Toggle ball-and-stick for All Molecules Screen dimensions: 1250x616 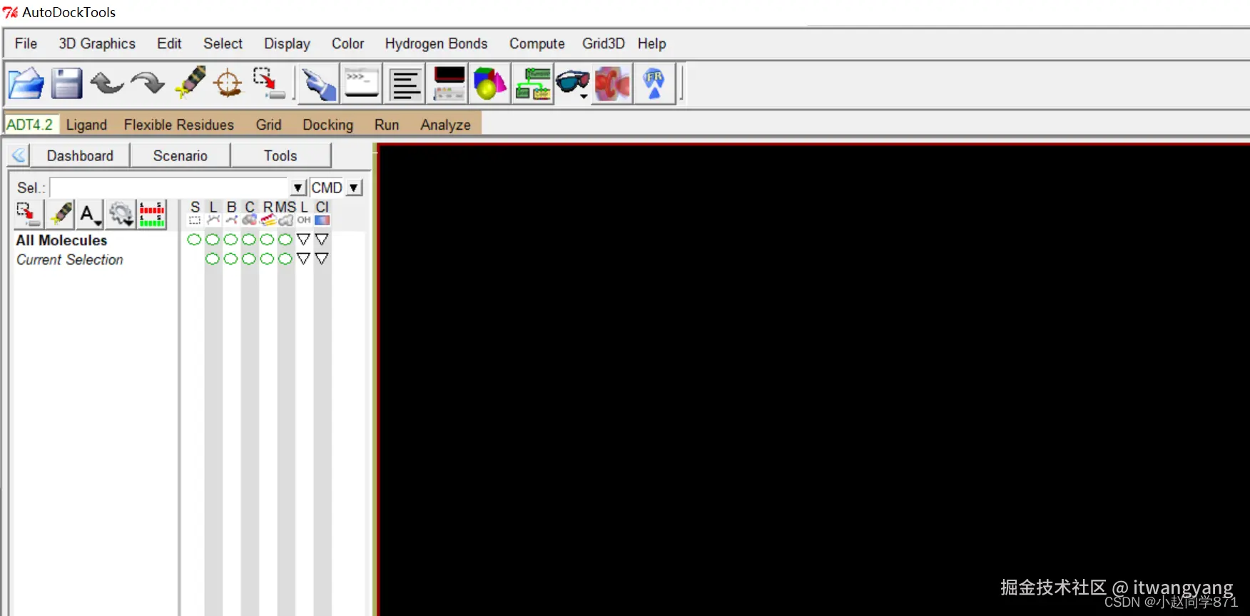(x=230, y=240)
